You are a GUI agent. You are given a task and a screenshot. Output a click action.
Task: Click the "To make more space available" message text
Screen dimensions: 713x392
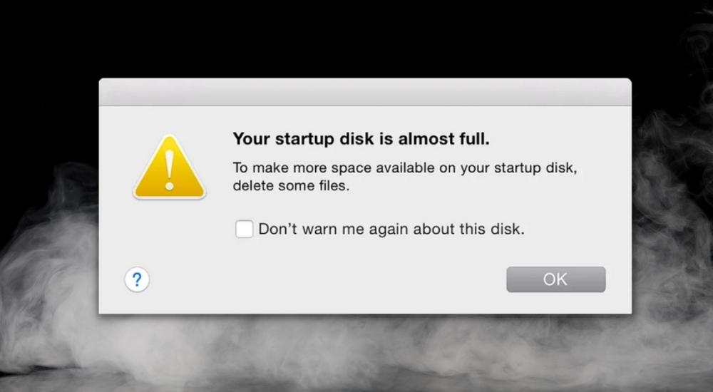coord(405,167)
